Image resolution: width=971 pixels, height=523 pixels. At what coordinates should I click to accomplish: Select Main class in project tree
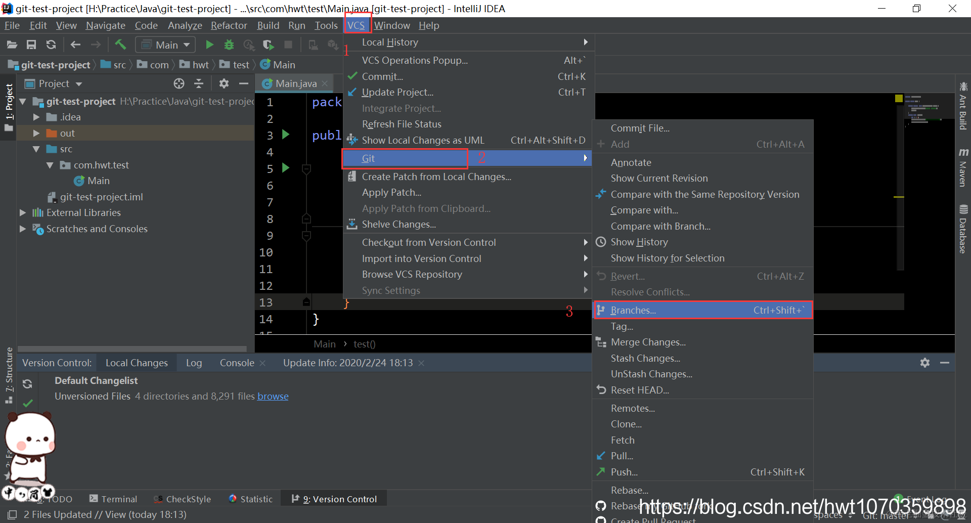coord(92,181)
